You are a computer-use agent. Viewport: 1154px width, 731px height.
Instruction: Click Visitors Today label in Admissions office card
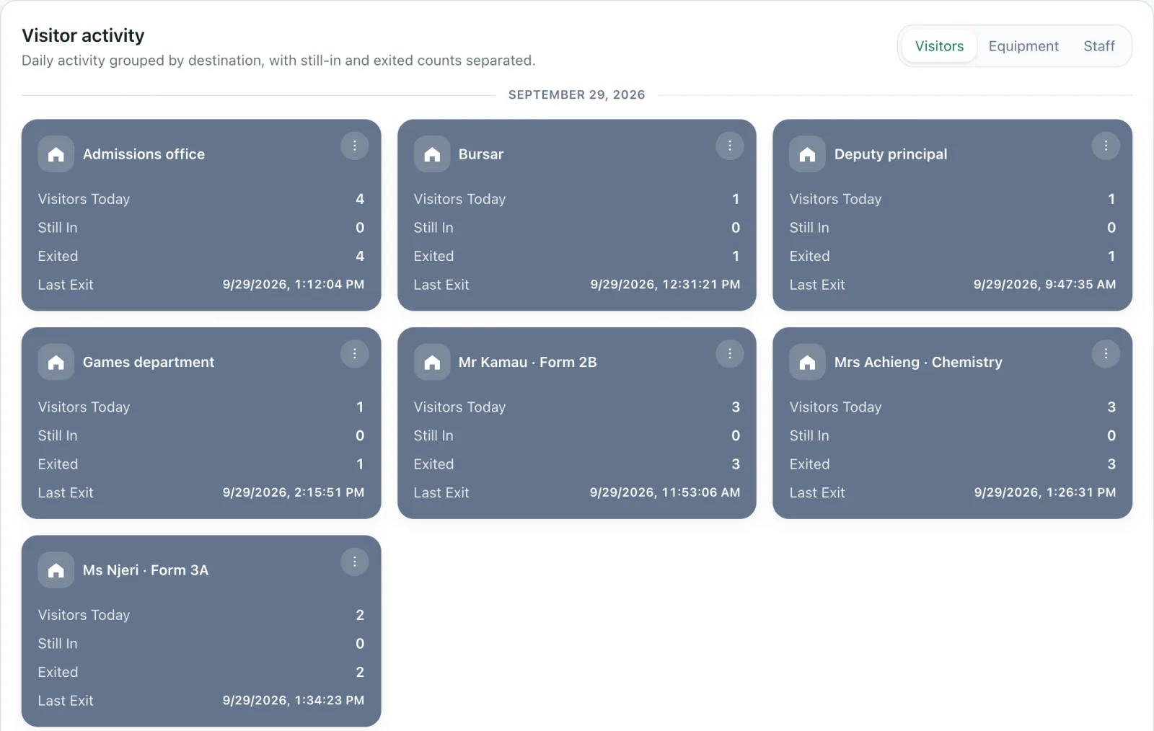click(x=84, y=199)
